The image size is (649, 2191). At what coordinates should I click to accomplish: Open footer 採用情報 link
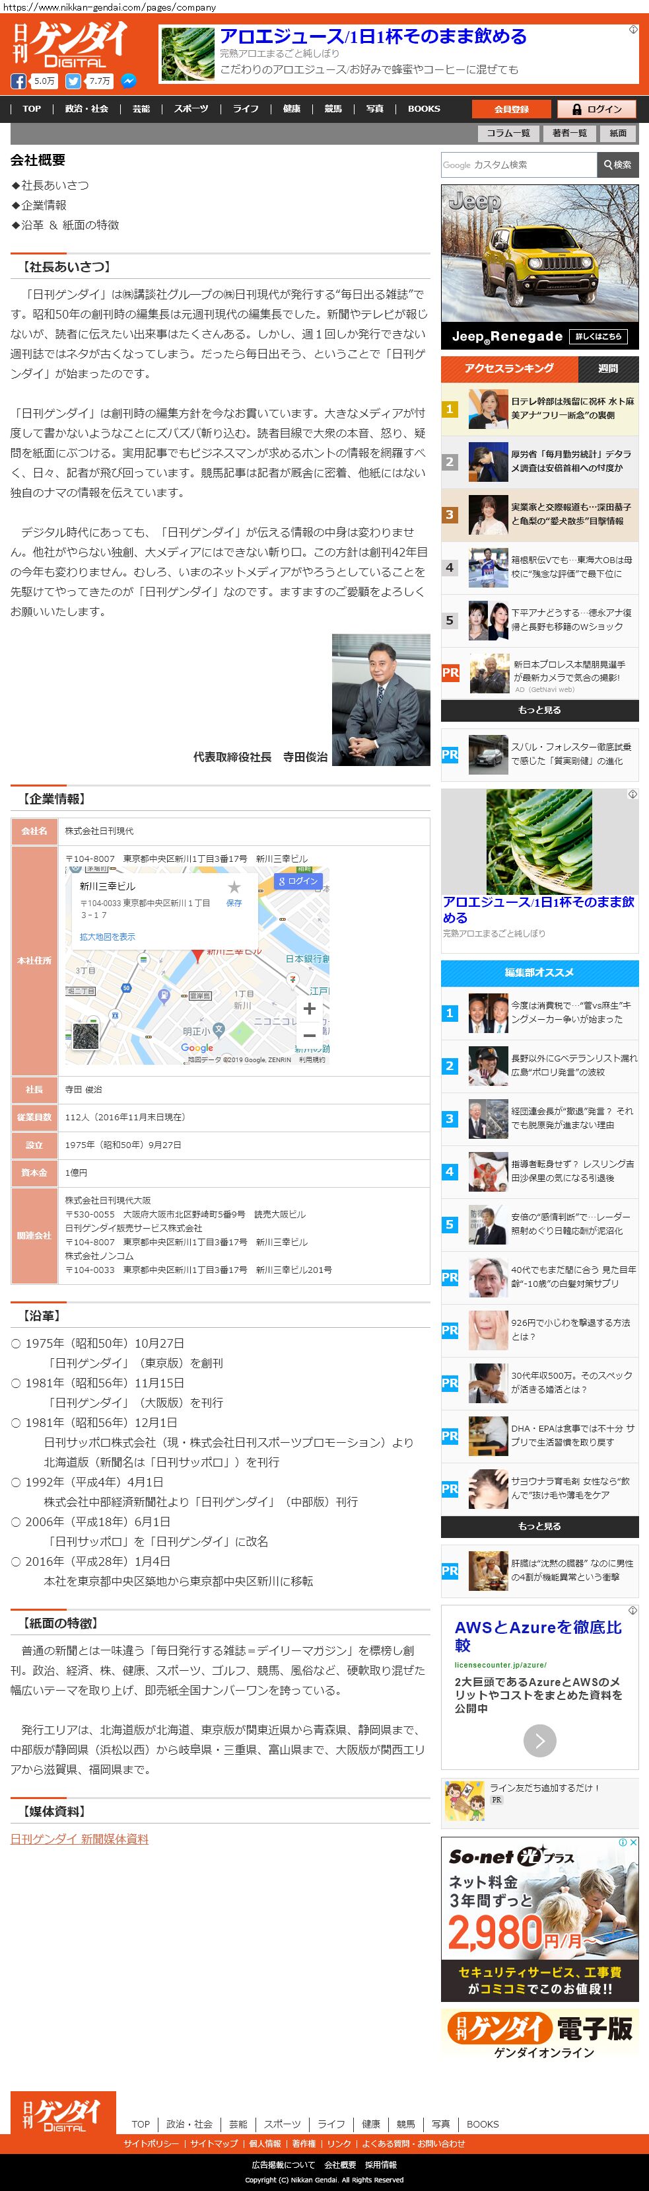click(x=380, y=2165)
